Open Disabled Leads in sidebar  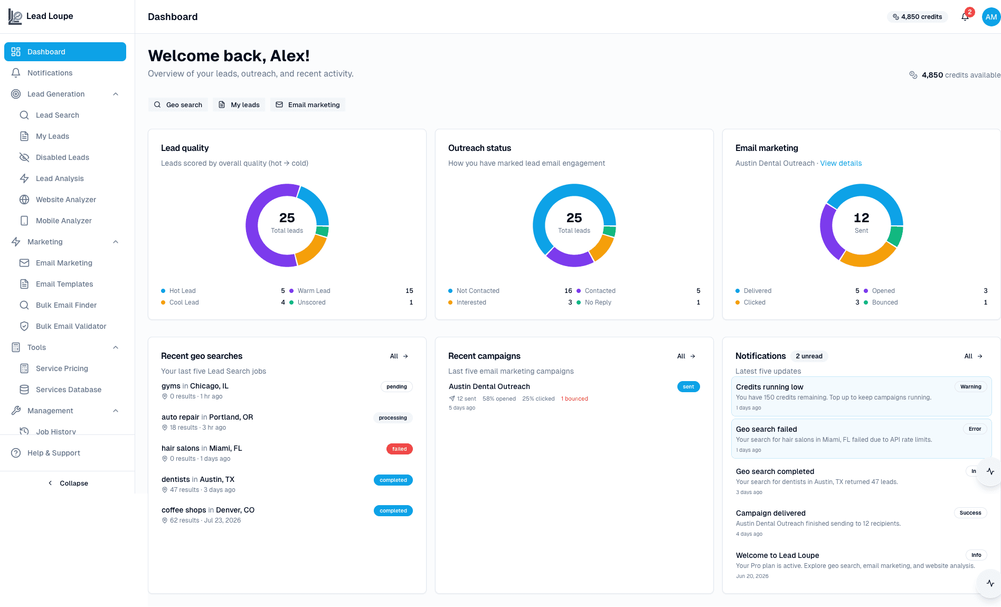click(70, 157)
